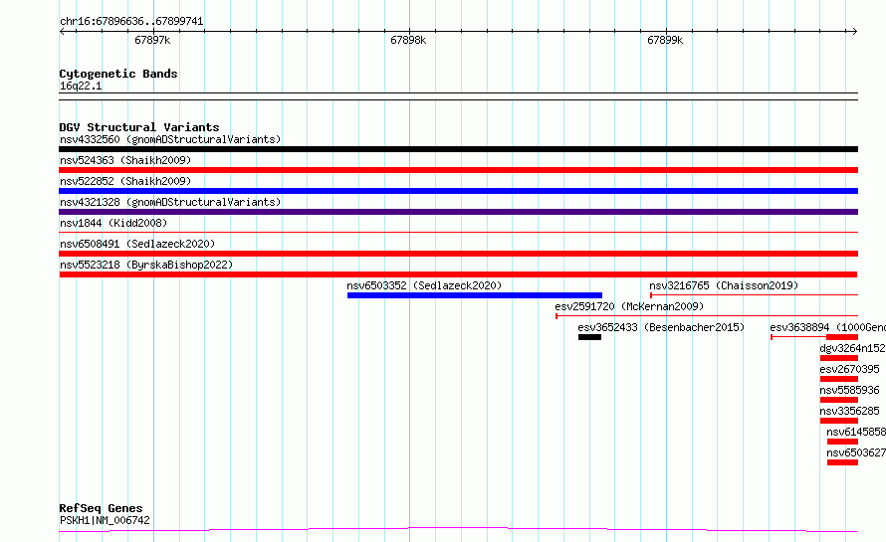Open nsv6145858 variant label
The height and width of the screenshot is (542, 886).
[x=856, y=432]
